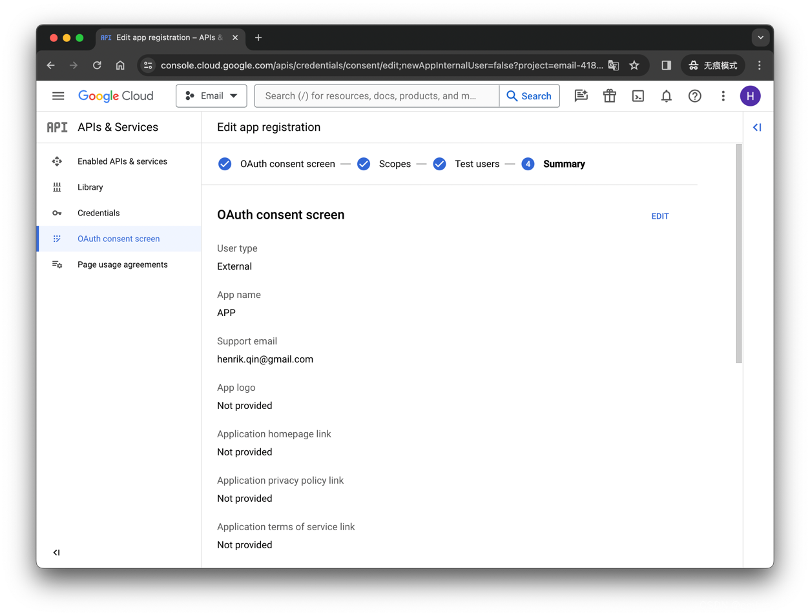The height and width of the screenshot is (616, 810).
Task: Click the incognito mode indicator
Action: [x=713, y=65]
